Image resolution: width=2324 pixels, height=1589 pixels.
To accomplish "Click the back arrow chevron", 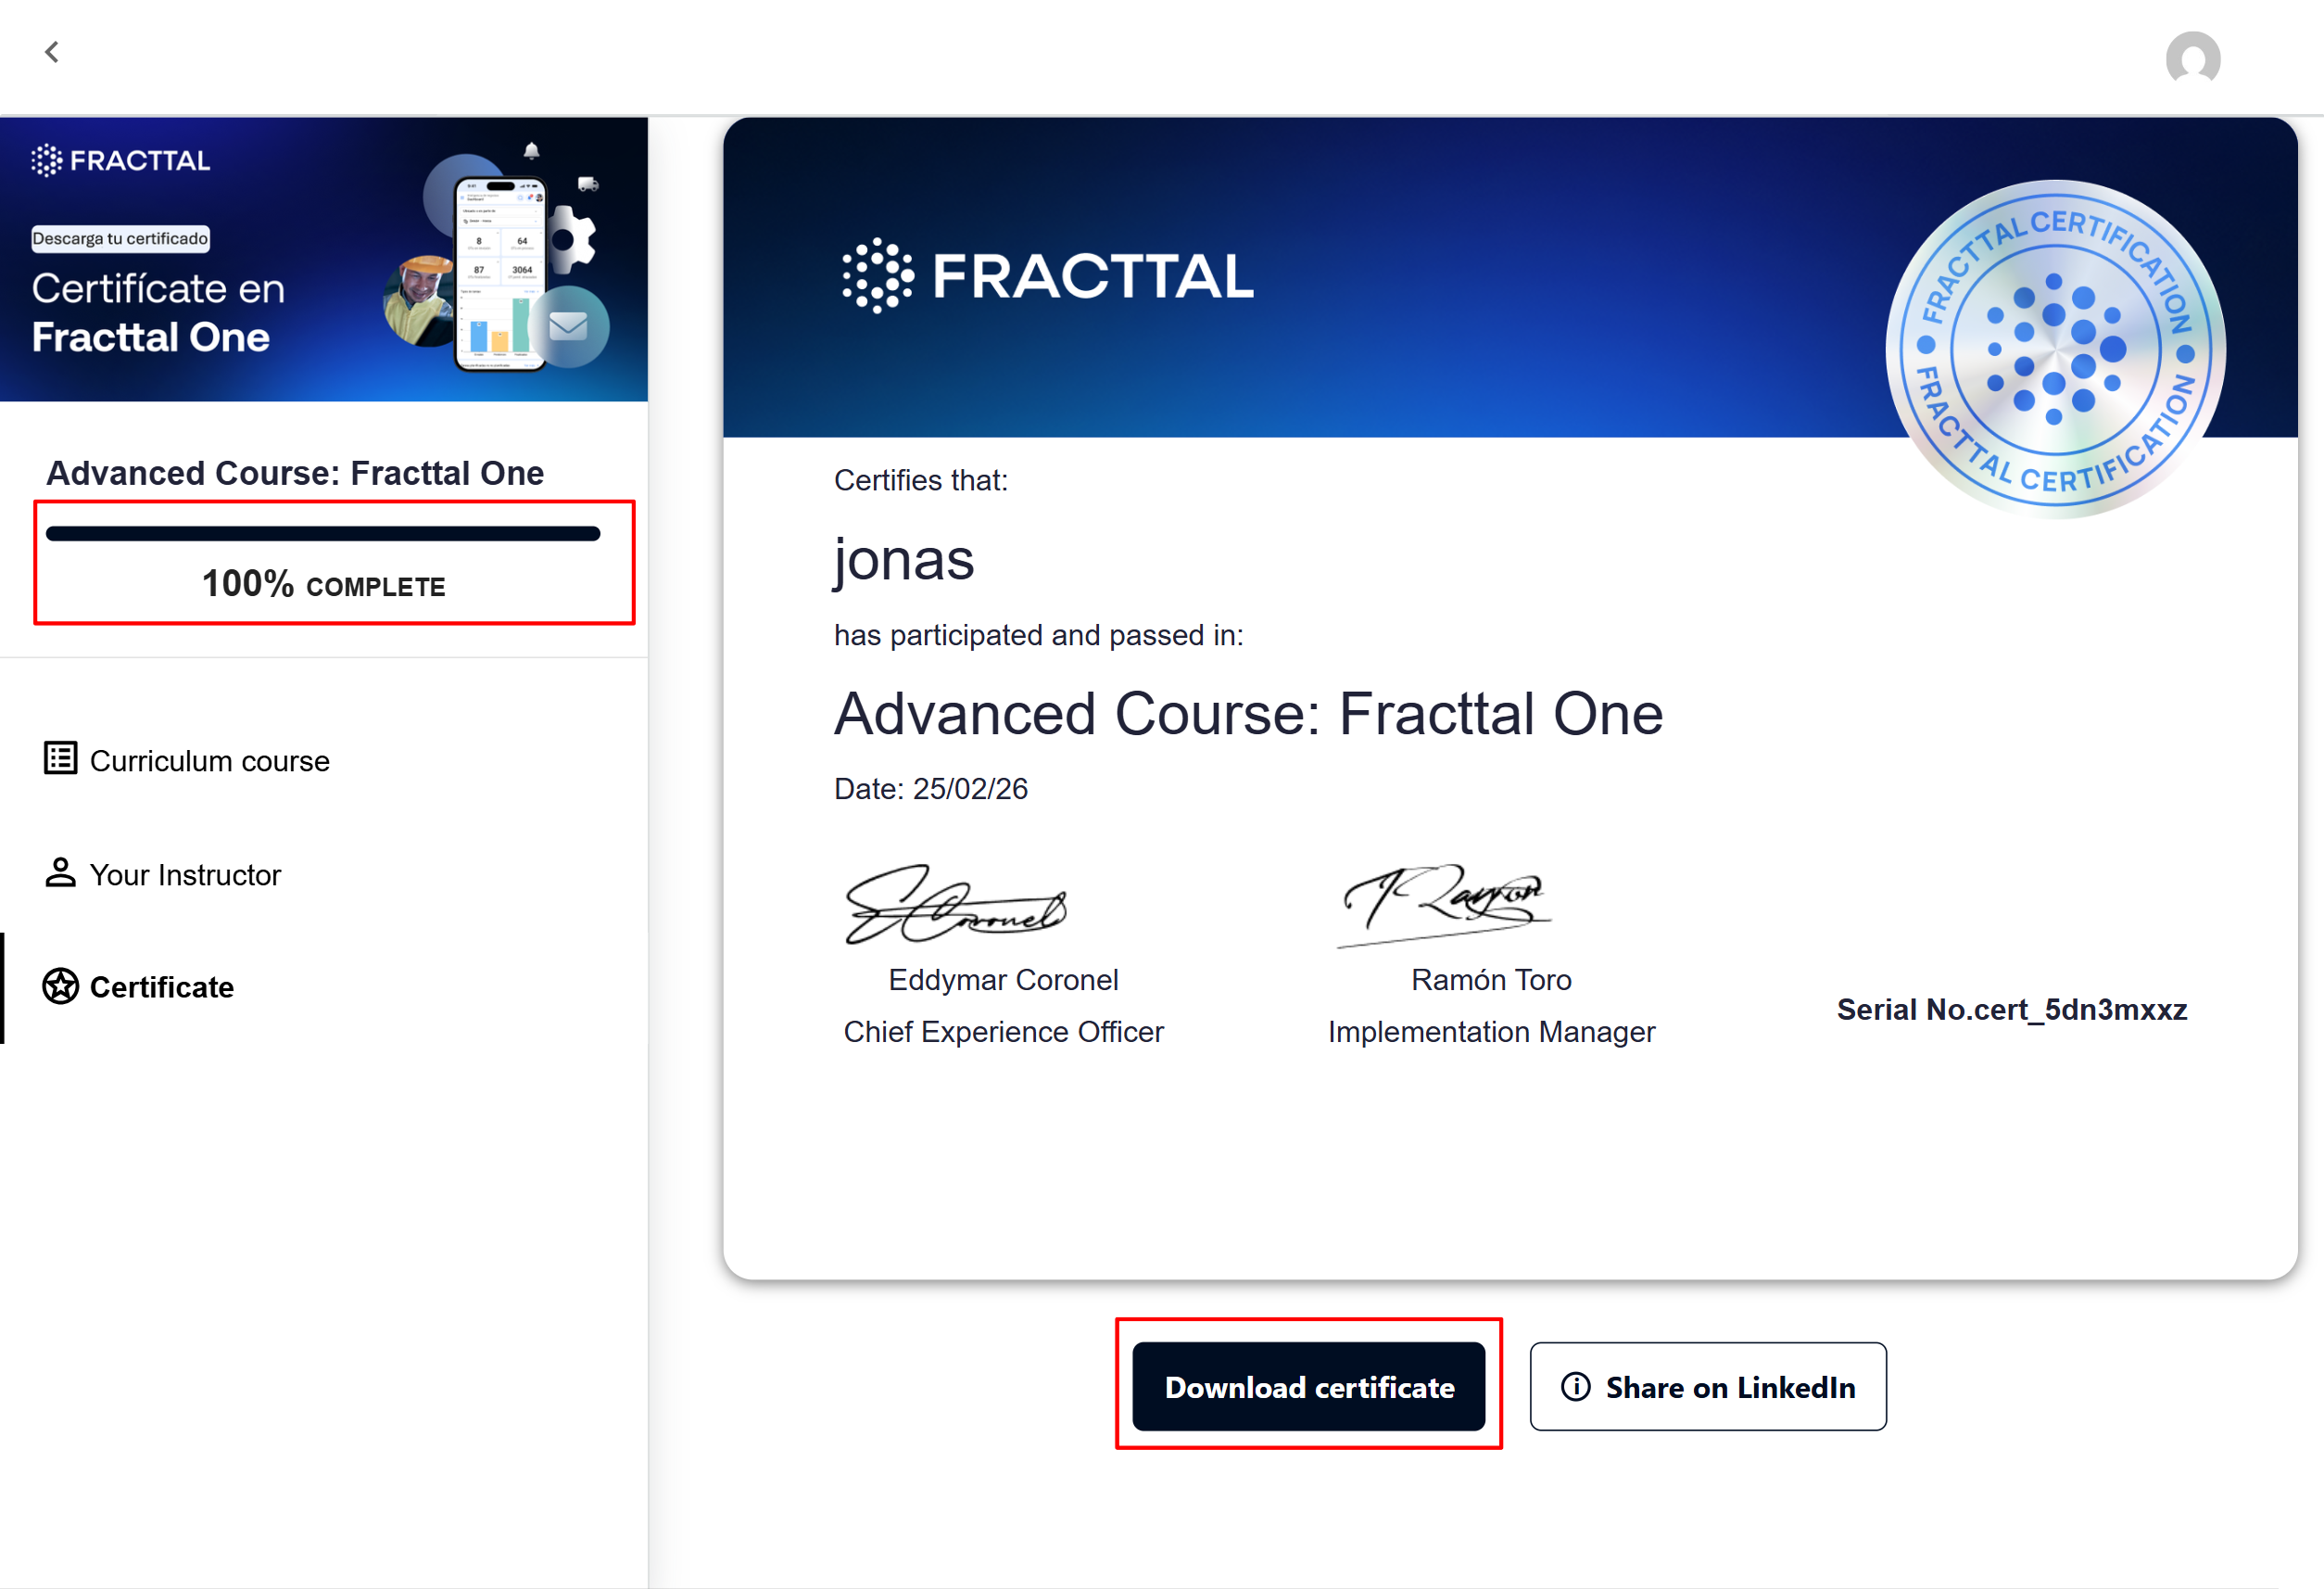I will click(x=52, y=52).
